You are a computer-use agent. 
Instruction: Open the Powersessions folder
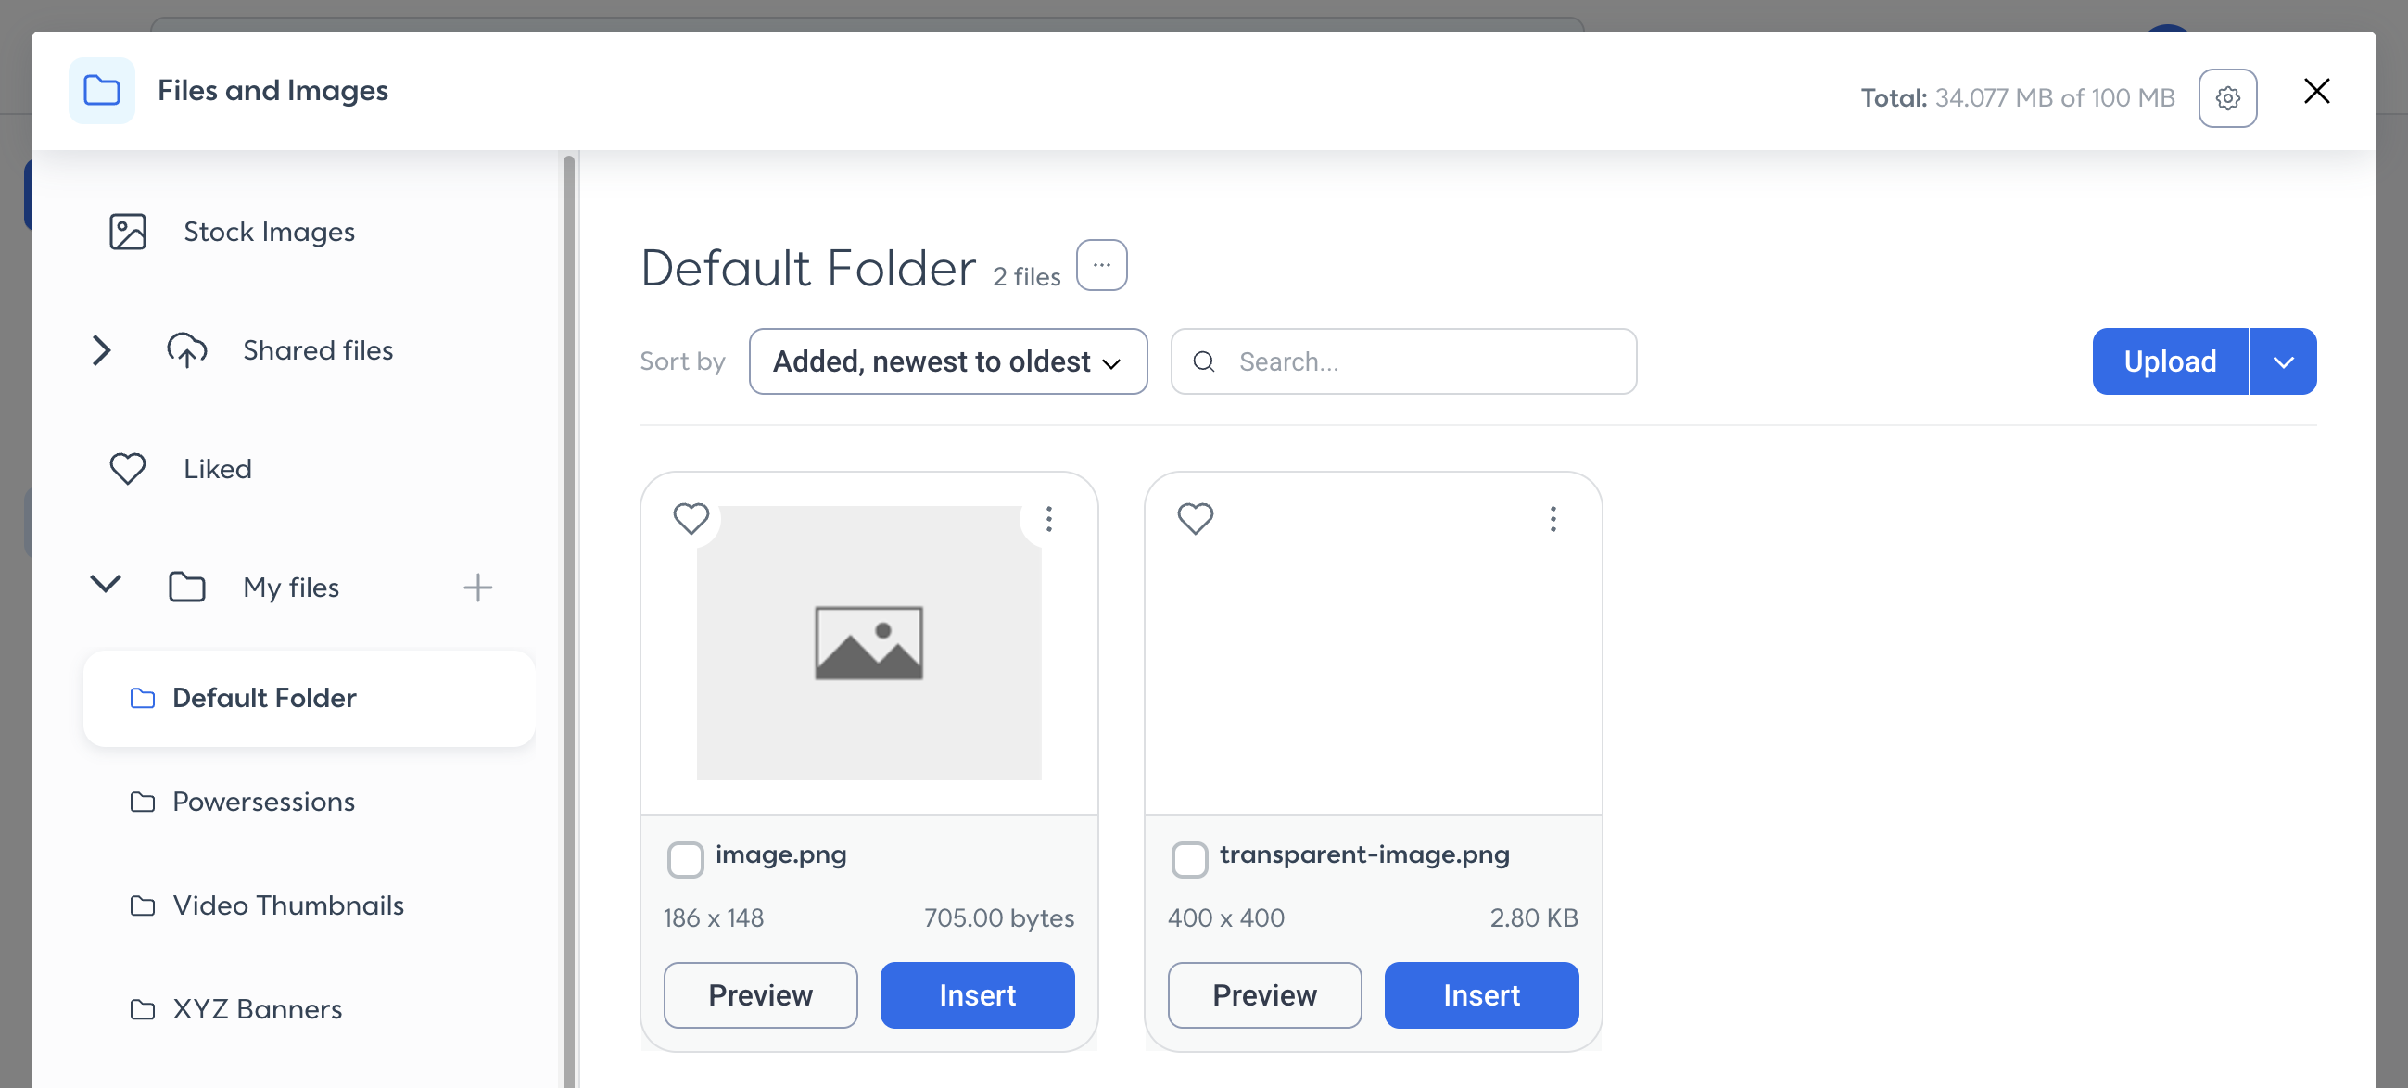(263, 802)
